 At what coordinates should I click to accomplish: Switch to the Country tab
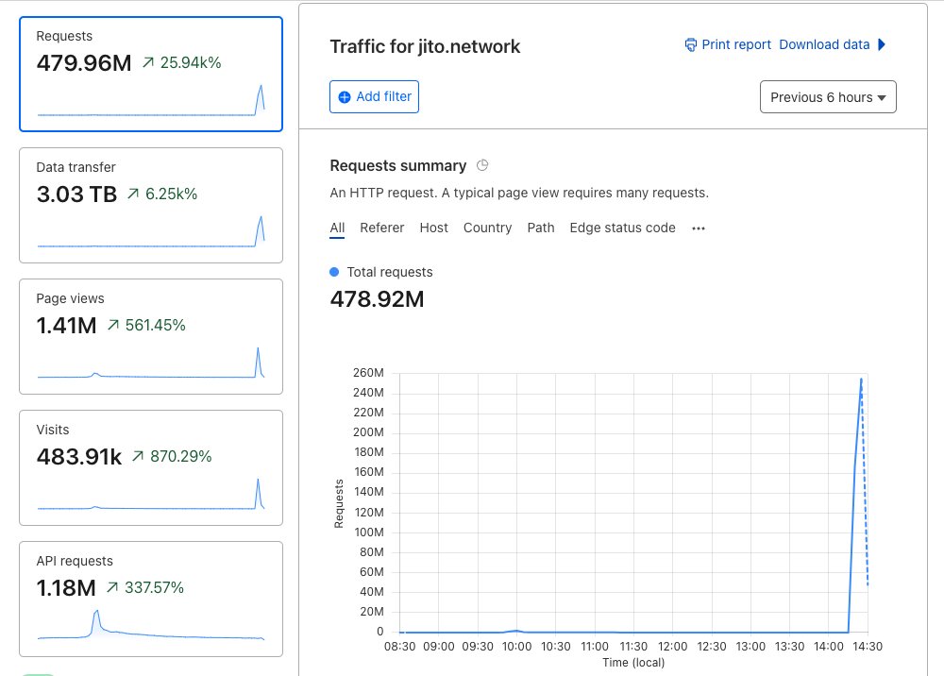(487, 228)
